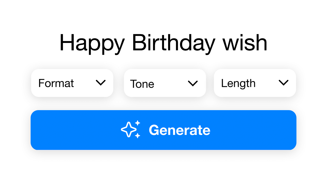Click the word Generate on the button

pos(180,130)
